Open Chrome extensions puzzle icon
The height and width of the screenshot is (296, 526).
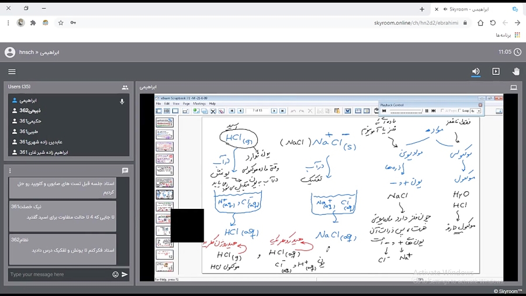33,23
